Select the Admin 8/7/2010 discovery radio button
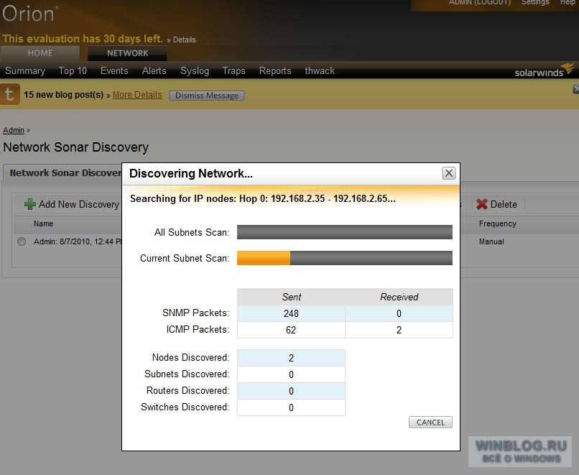579x475 pixels. (22, 241)
